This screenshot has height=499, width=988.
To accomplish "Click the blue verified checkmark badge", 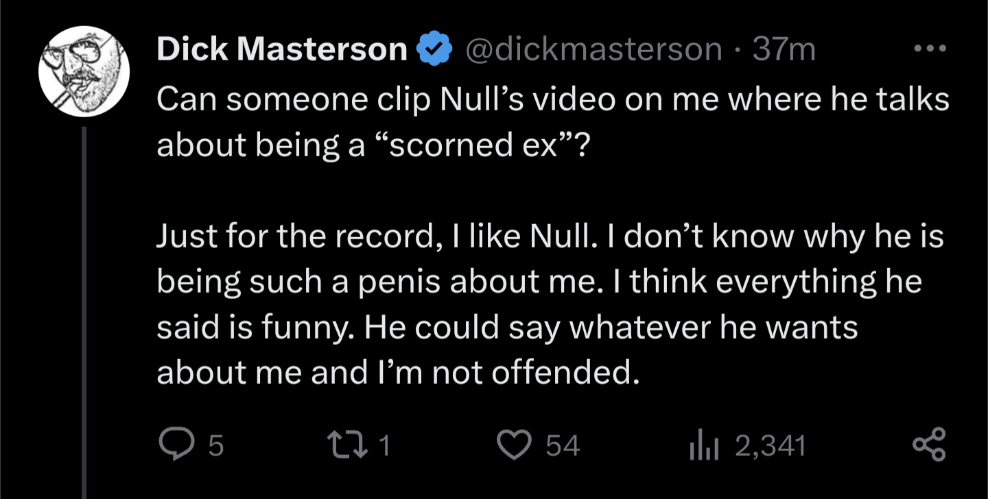I will pos(434,49).
